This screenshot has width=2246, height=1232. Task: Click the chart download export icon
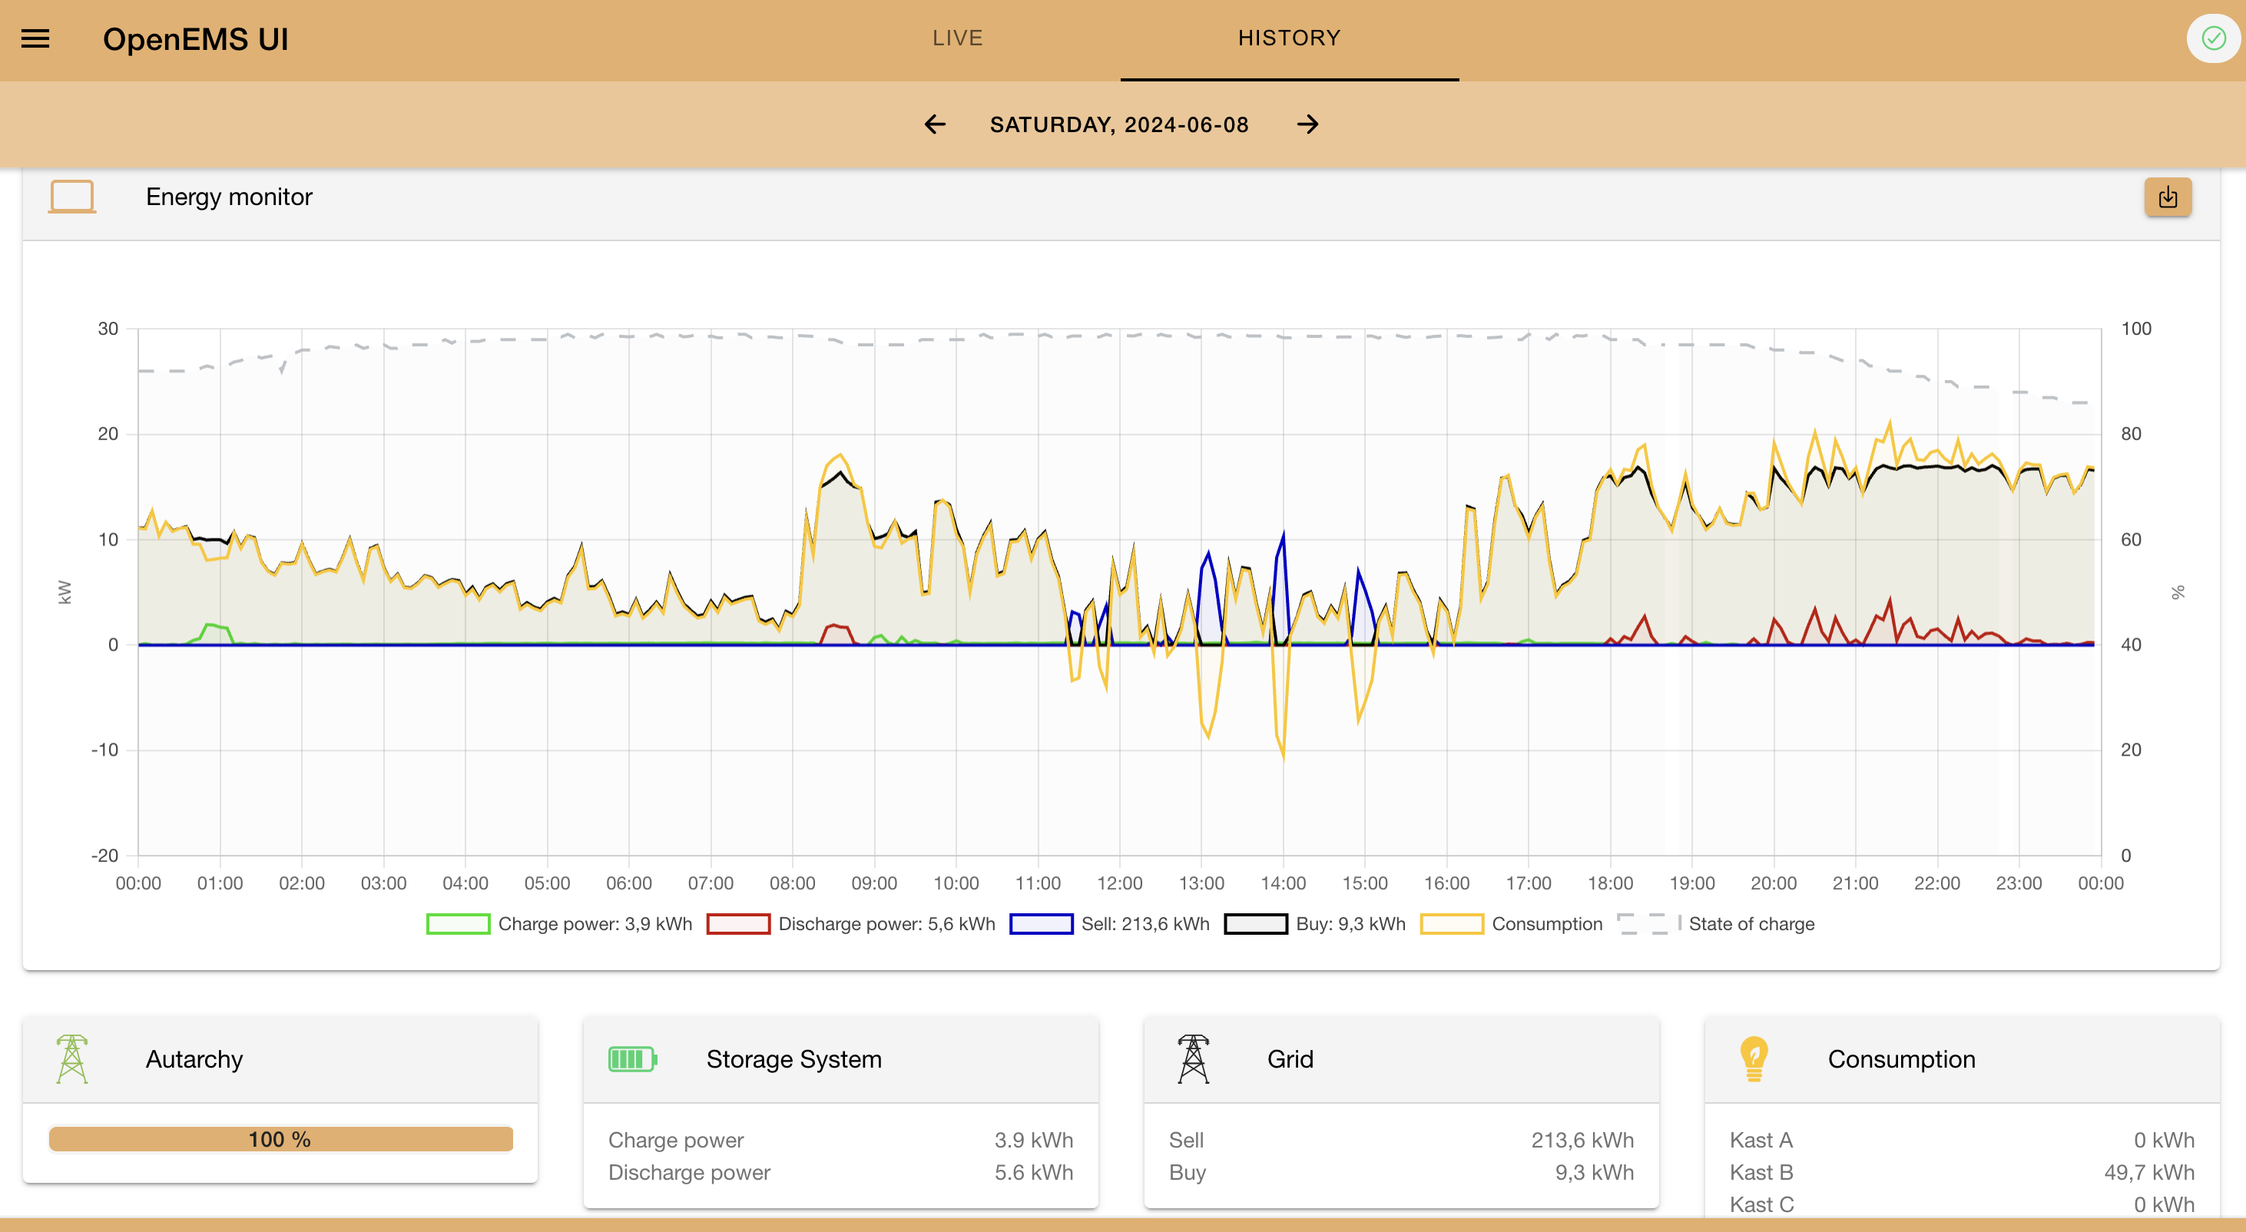pos(2168,198)
